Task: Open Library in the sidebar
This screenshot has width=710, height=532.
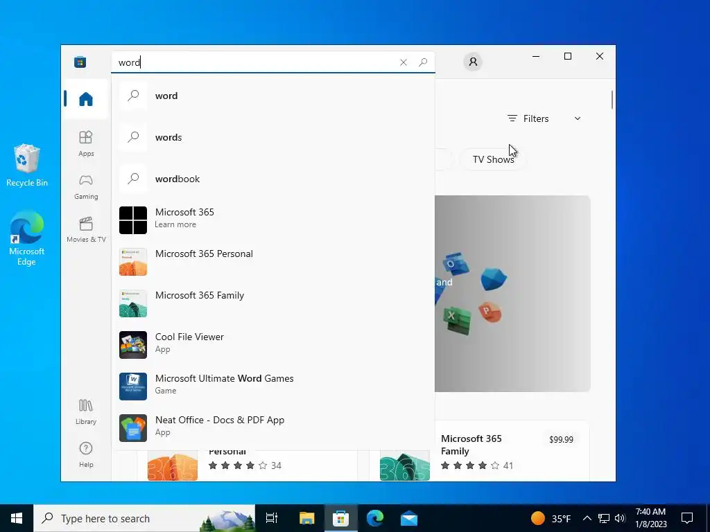Action: (86, 412)
